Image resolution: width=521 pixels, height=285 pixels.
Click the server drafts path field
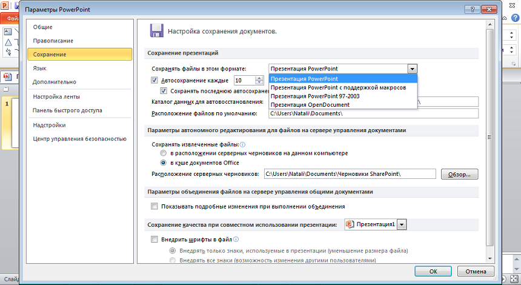tap(350, 174)
